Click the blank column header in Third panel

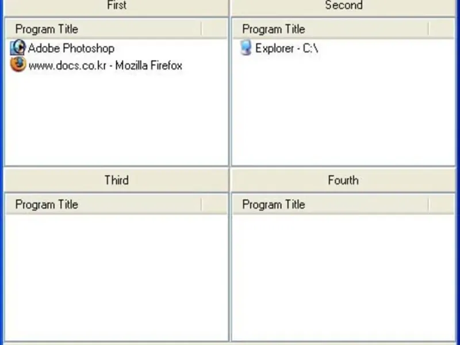[x=214, y=204]
